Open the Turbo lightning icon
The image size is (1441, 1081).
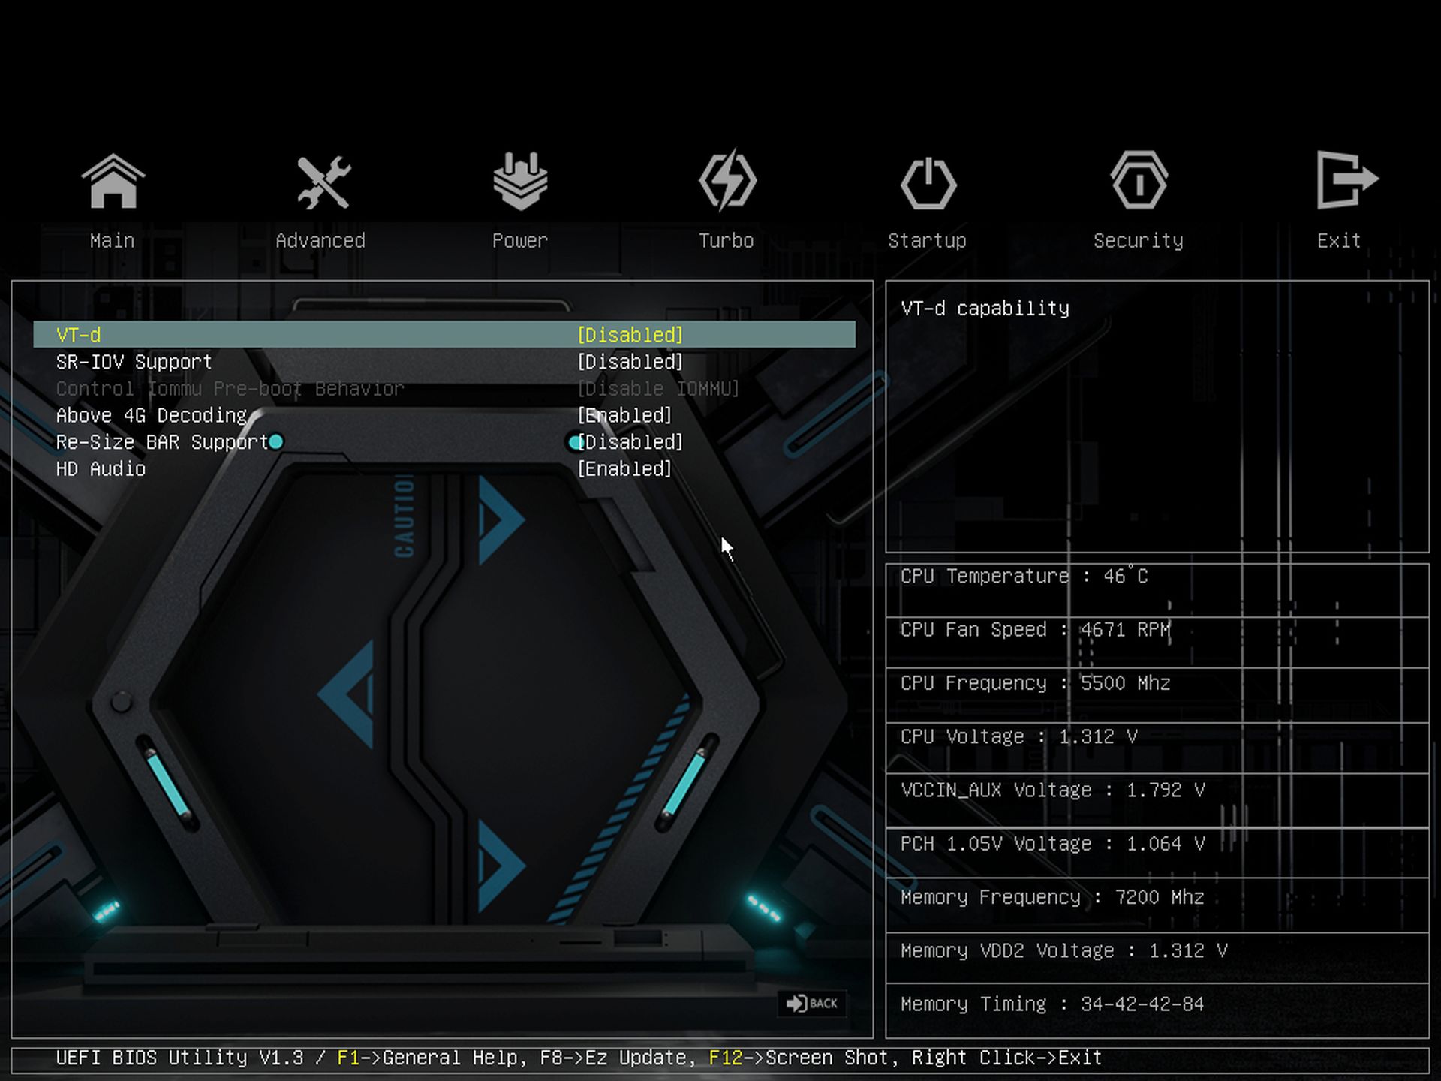[x=727, y=182]
